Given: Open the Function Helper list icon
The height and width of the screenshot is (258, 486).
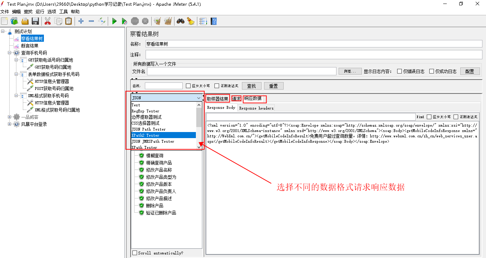Looking at the screenshot, I should (203, 21).
